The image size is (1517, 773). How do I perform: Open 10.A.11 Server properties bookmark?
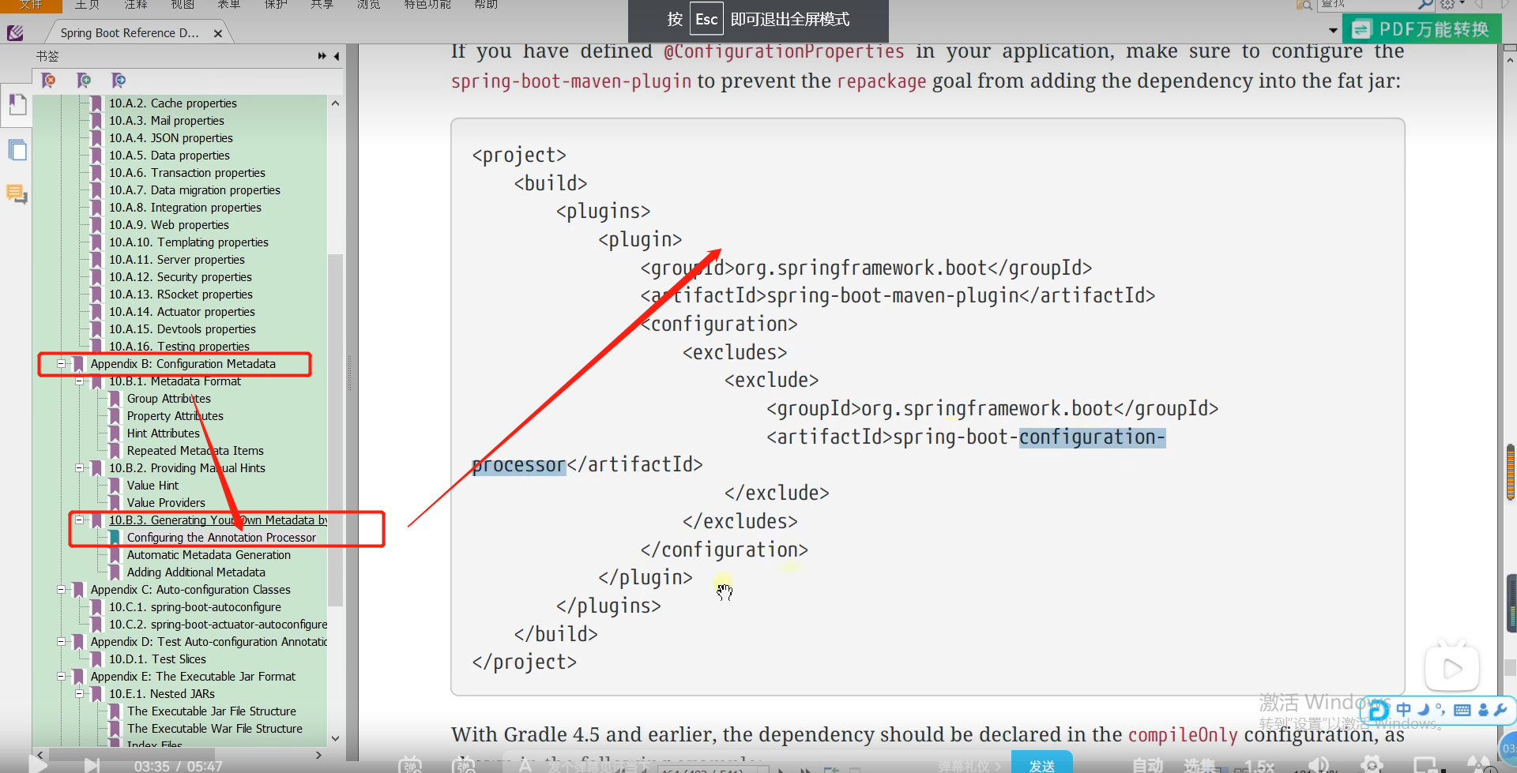point(177,260)
